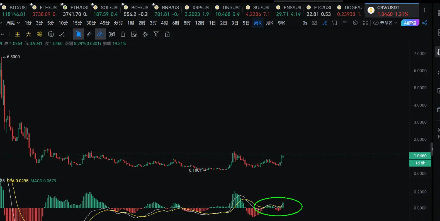Open chart settings hexagon icon
This screenshot has width=440, height=221.
[355, 23]
